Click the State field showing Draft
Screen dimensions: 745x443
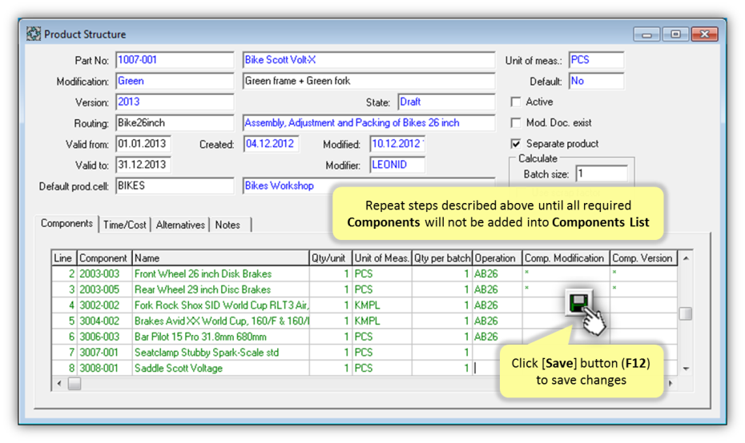click(446, 102)
